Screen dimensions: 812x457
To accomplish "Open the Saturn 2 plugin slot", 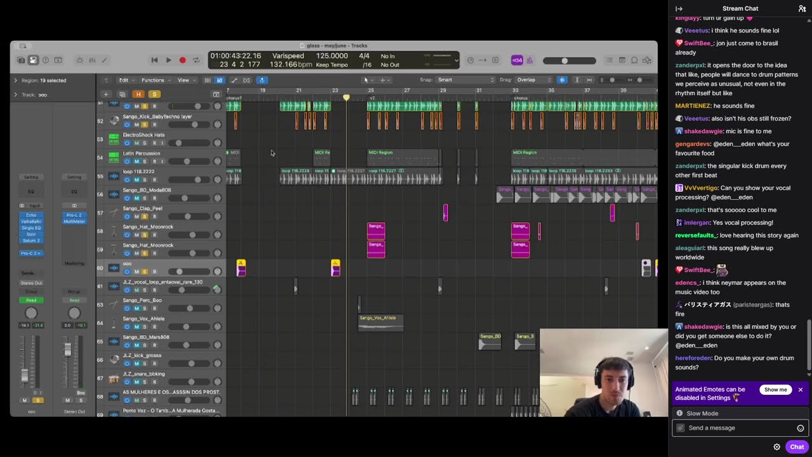I will tap(31, 241).
